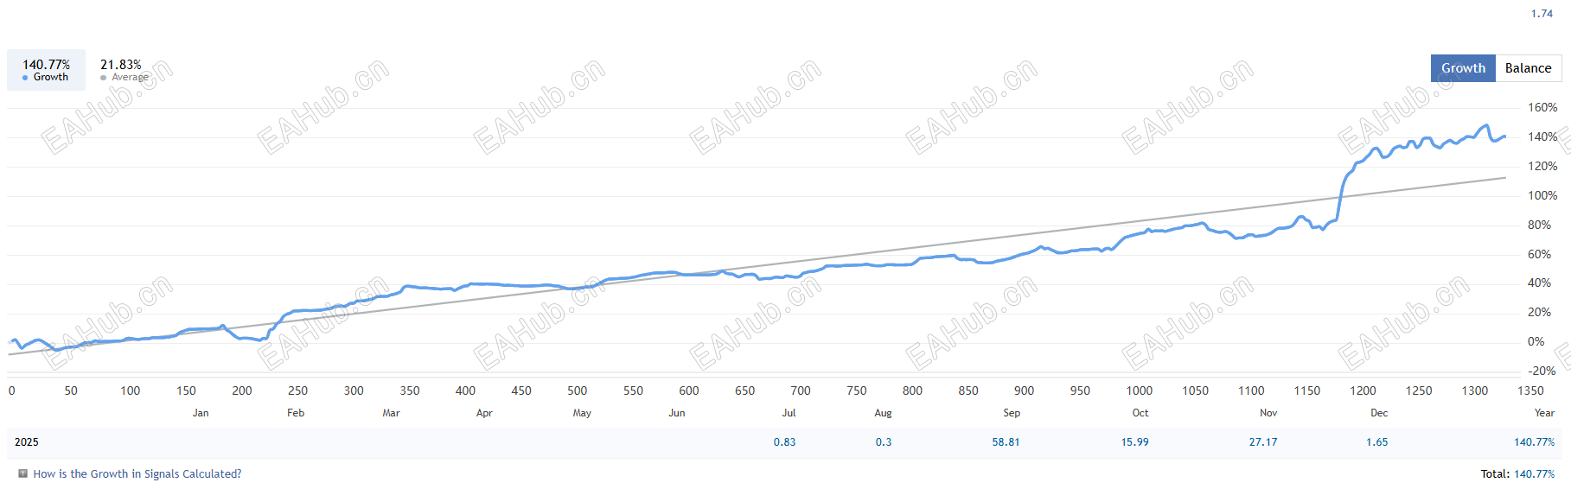Select the August value 0.3
Viewport: 1571px width, 489px height.
pyautogui.click(x=883, y=442)
